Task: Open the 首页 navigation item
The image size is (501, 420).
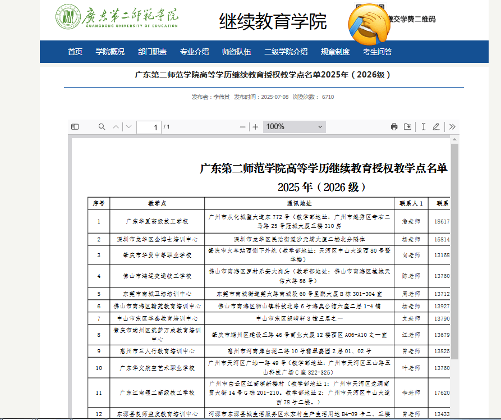Action: point(75,52)
